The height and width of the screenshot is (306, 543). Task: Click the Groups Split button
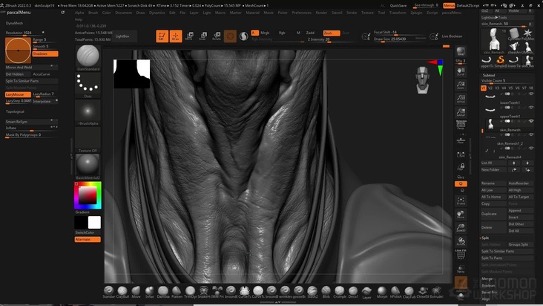click(521, 244)
